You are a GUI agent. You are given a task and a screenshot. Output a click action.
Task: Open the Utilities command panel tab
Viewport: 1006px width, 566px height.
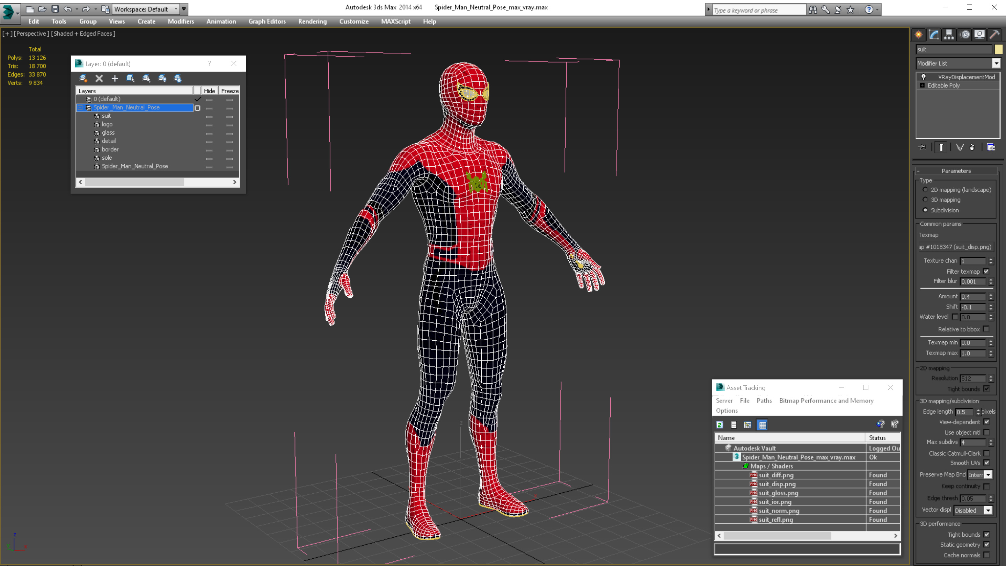995,34
